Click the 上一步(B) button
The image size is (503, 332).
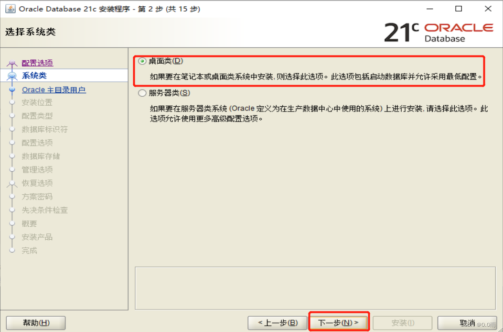pos(278,322)
